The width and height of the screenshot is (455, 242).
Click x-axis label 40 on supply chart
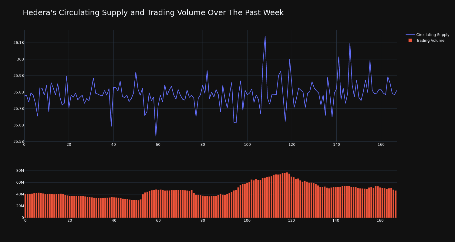(x=113, y=145)
